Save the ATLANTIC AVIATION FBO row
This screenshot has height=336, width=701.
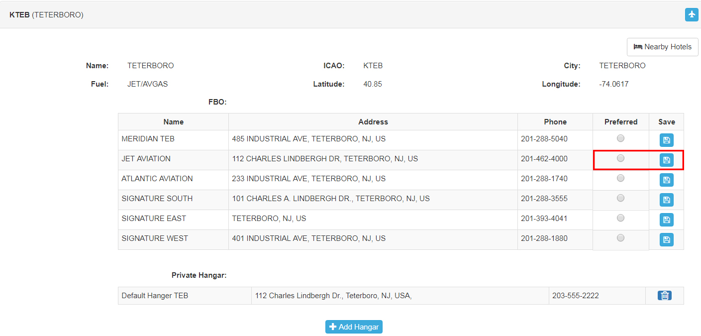click(x=667, y=180)
